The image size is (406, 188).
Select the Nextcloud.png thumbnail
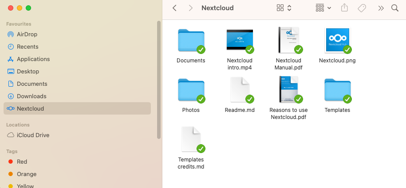tap(337, 40)
